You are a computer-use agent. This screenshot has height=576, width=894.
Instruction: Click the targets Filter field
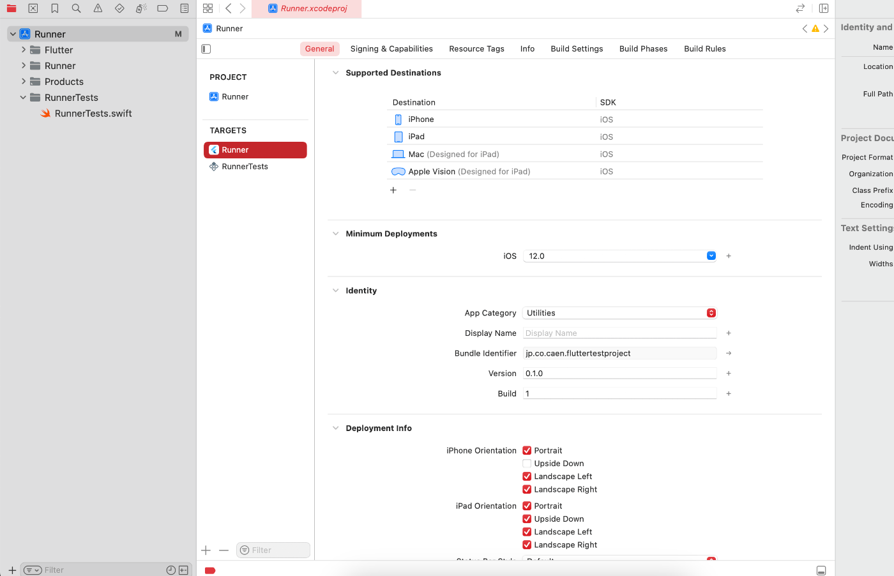273,550
